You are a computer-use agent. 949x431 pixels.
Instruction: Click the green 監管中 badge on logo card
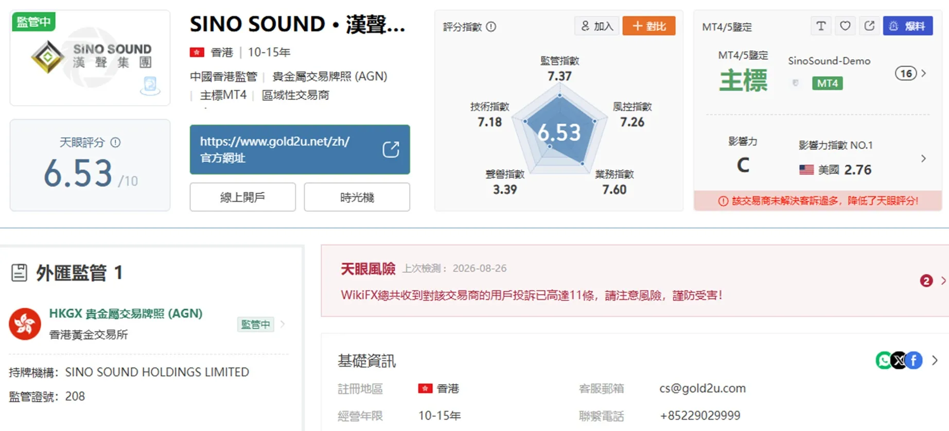point(33,22)
